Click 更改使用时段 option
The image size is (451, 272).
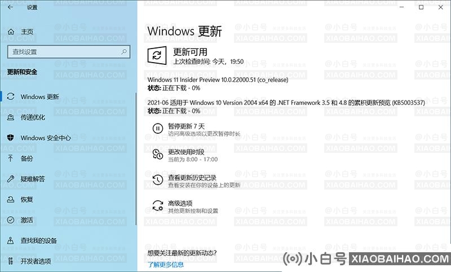(x=186, y=152)
